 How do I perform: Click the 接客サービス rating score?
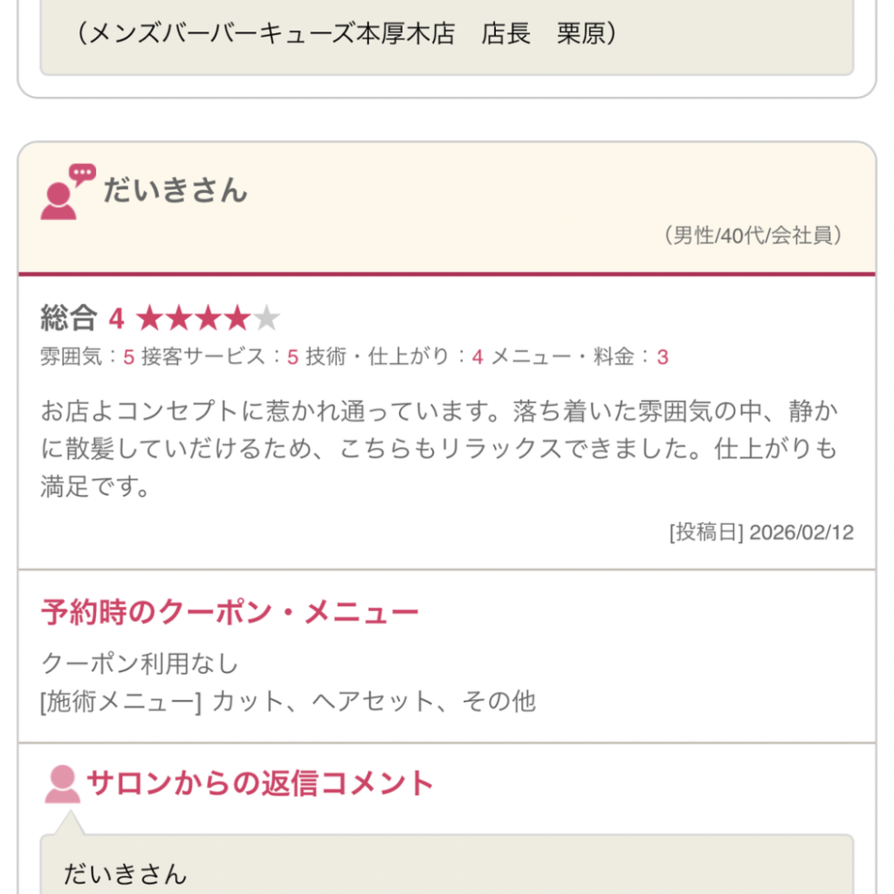(x=292, y=357)
